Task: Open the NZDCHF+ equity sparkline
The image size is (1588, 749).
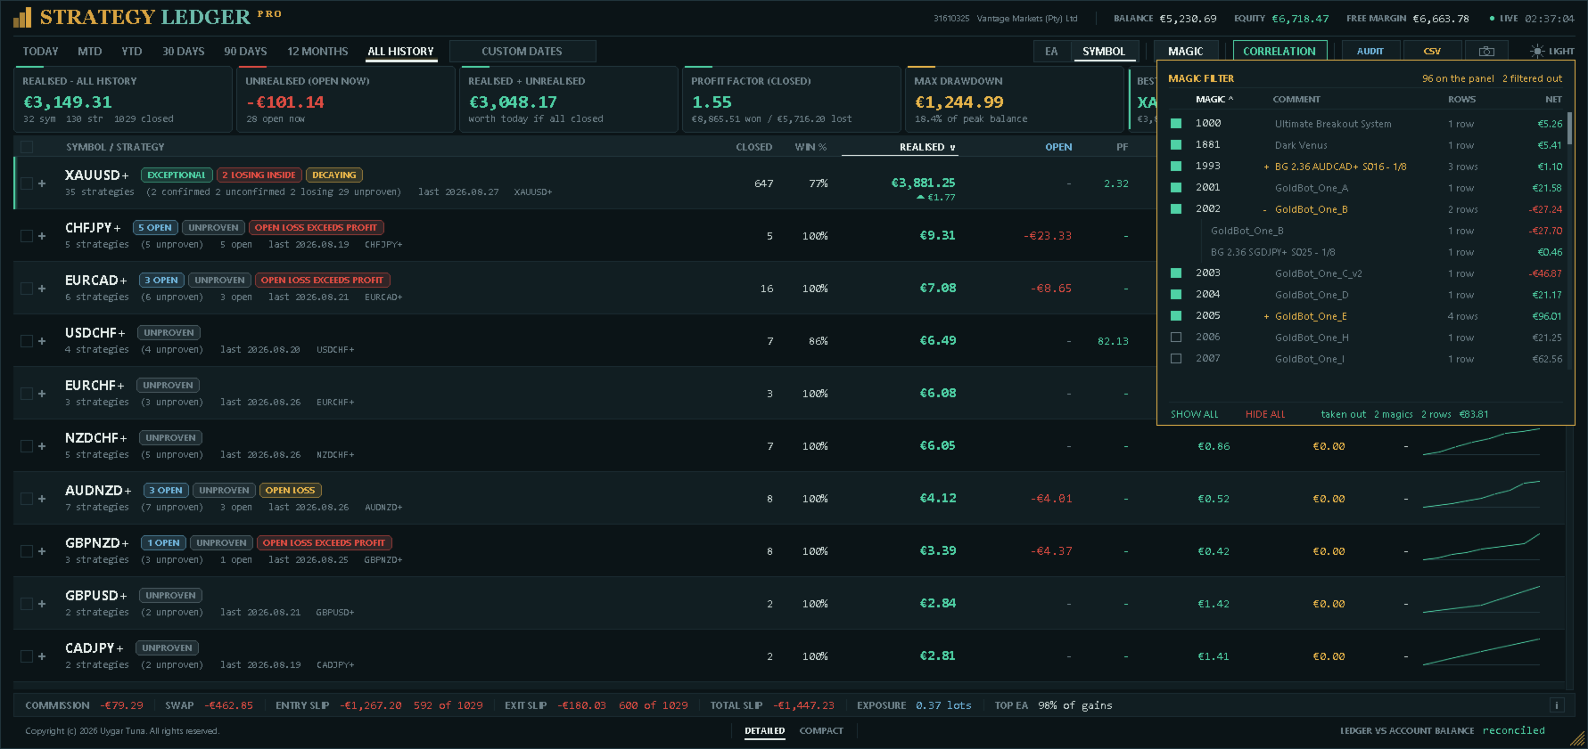Action: point(1481,443)
